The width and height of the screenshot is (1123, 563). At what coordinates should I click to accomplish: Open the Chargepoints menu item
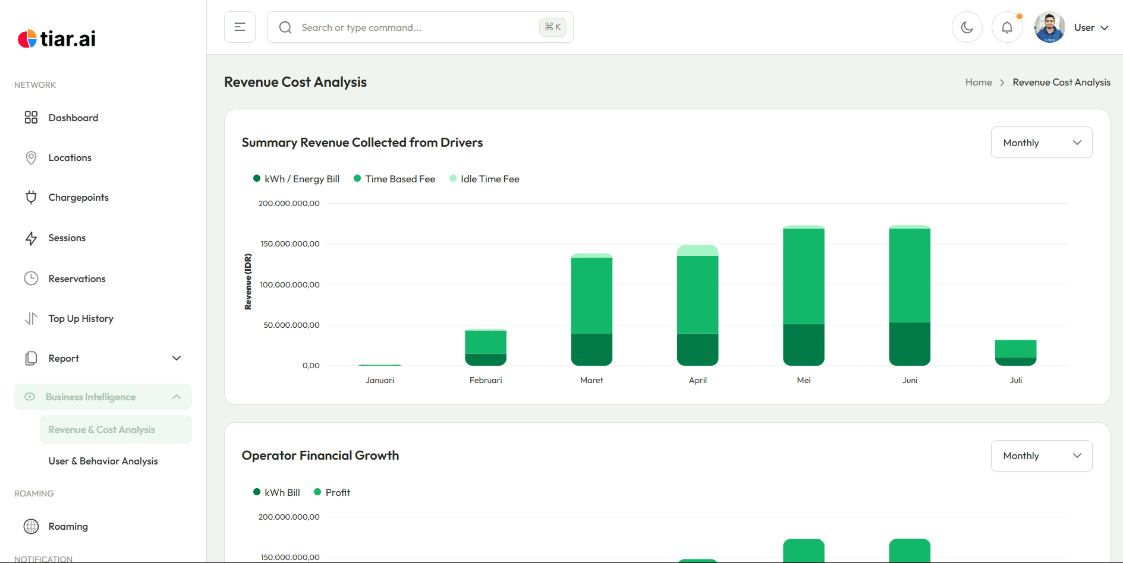tap(103, 197)
